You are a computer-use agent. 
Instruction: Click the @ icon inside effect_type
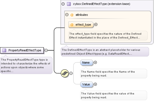click(72, 25)
